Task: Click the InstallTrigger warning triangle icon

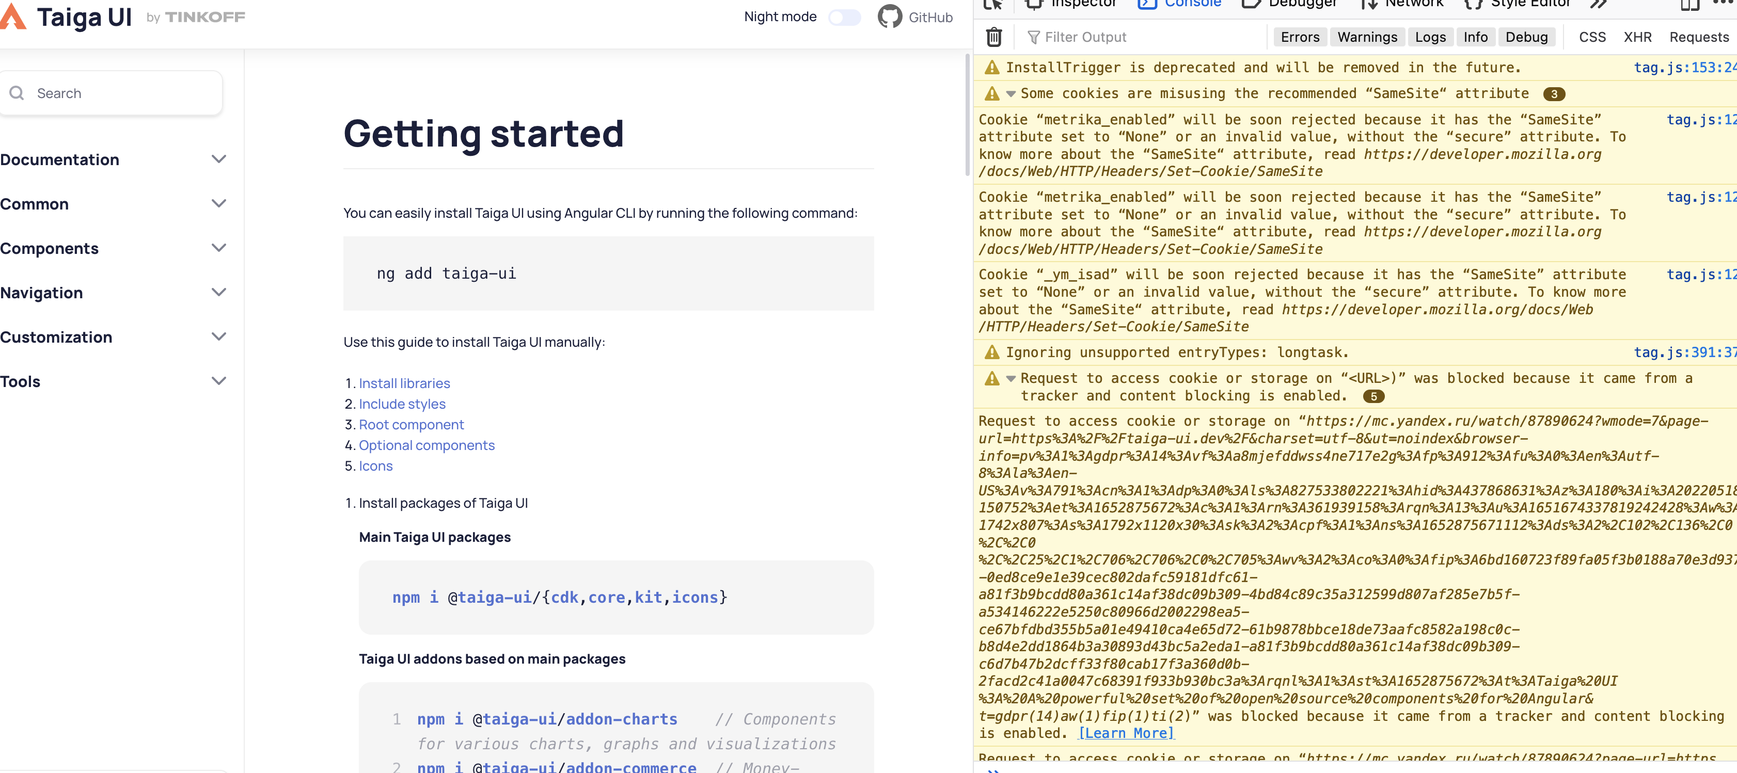Action: click(x=992, y=68)
